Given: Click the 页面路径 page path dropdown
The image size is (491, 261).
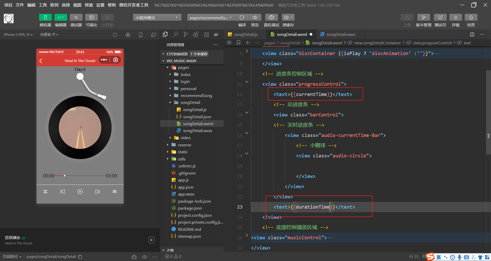Looking at the screenshot, I should [x=12, y=256].
